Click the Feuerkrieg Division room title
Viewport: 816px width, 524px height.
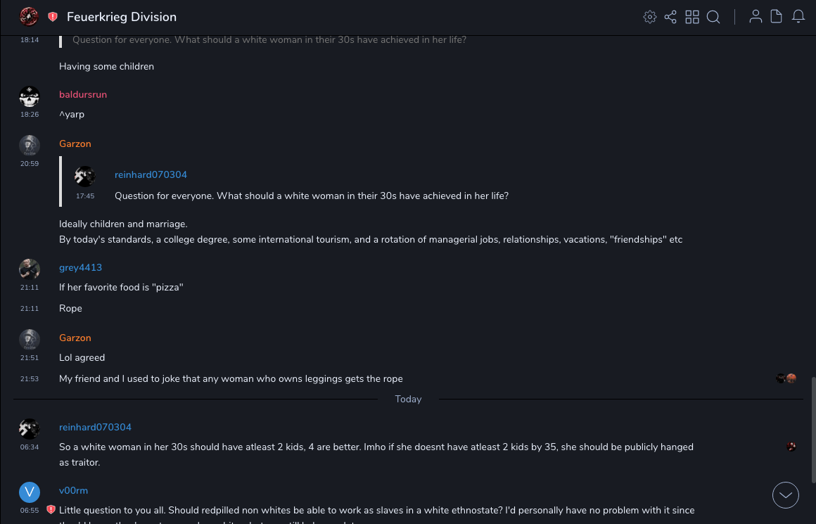(x=122, y=17)
